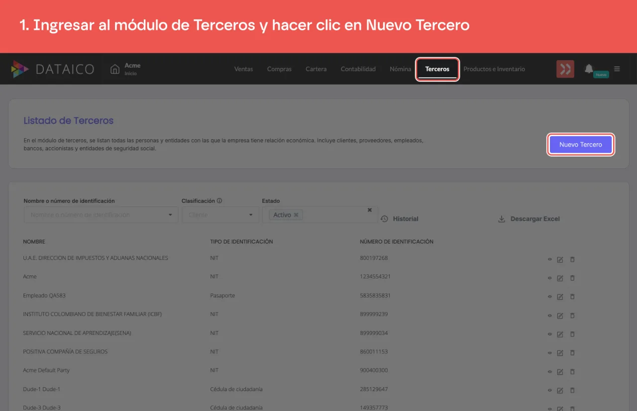Click the red double-arrow icon in header

pos(565,69)
